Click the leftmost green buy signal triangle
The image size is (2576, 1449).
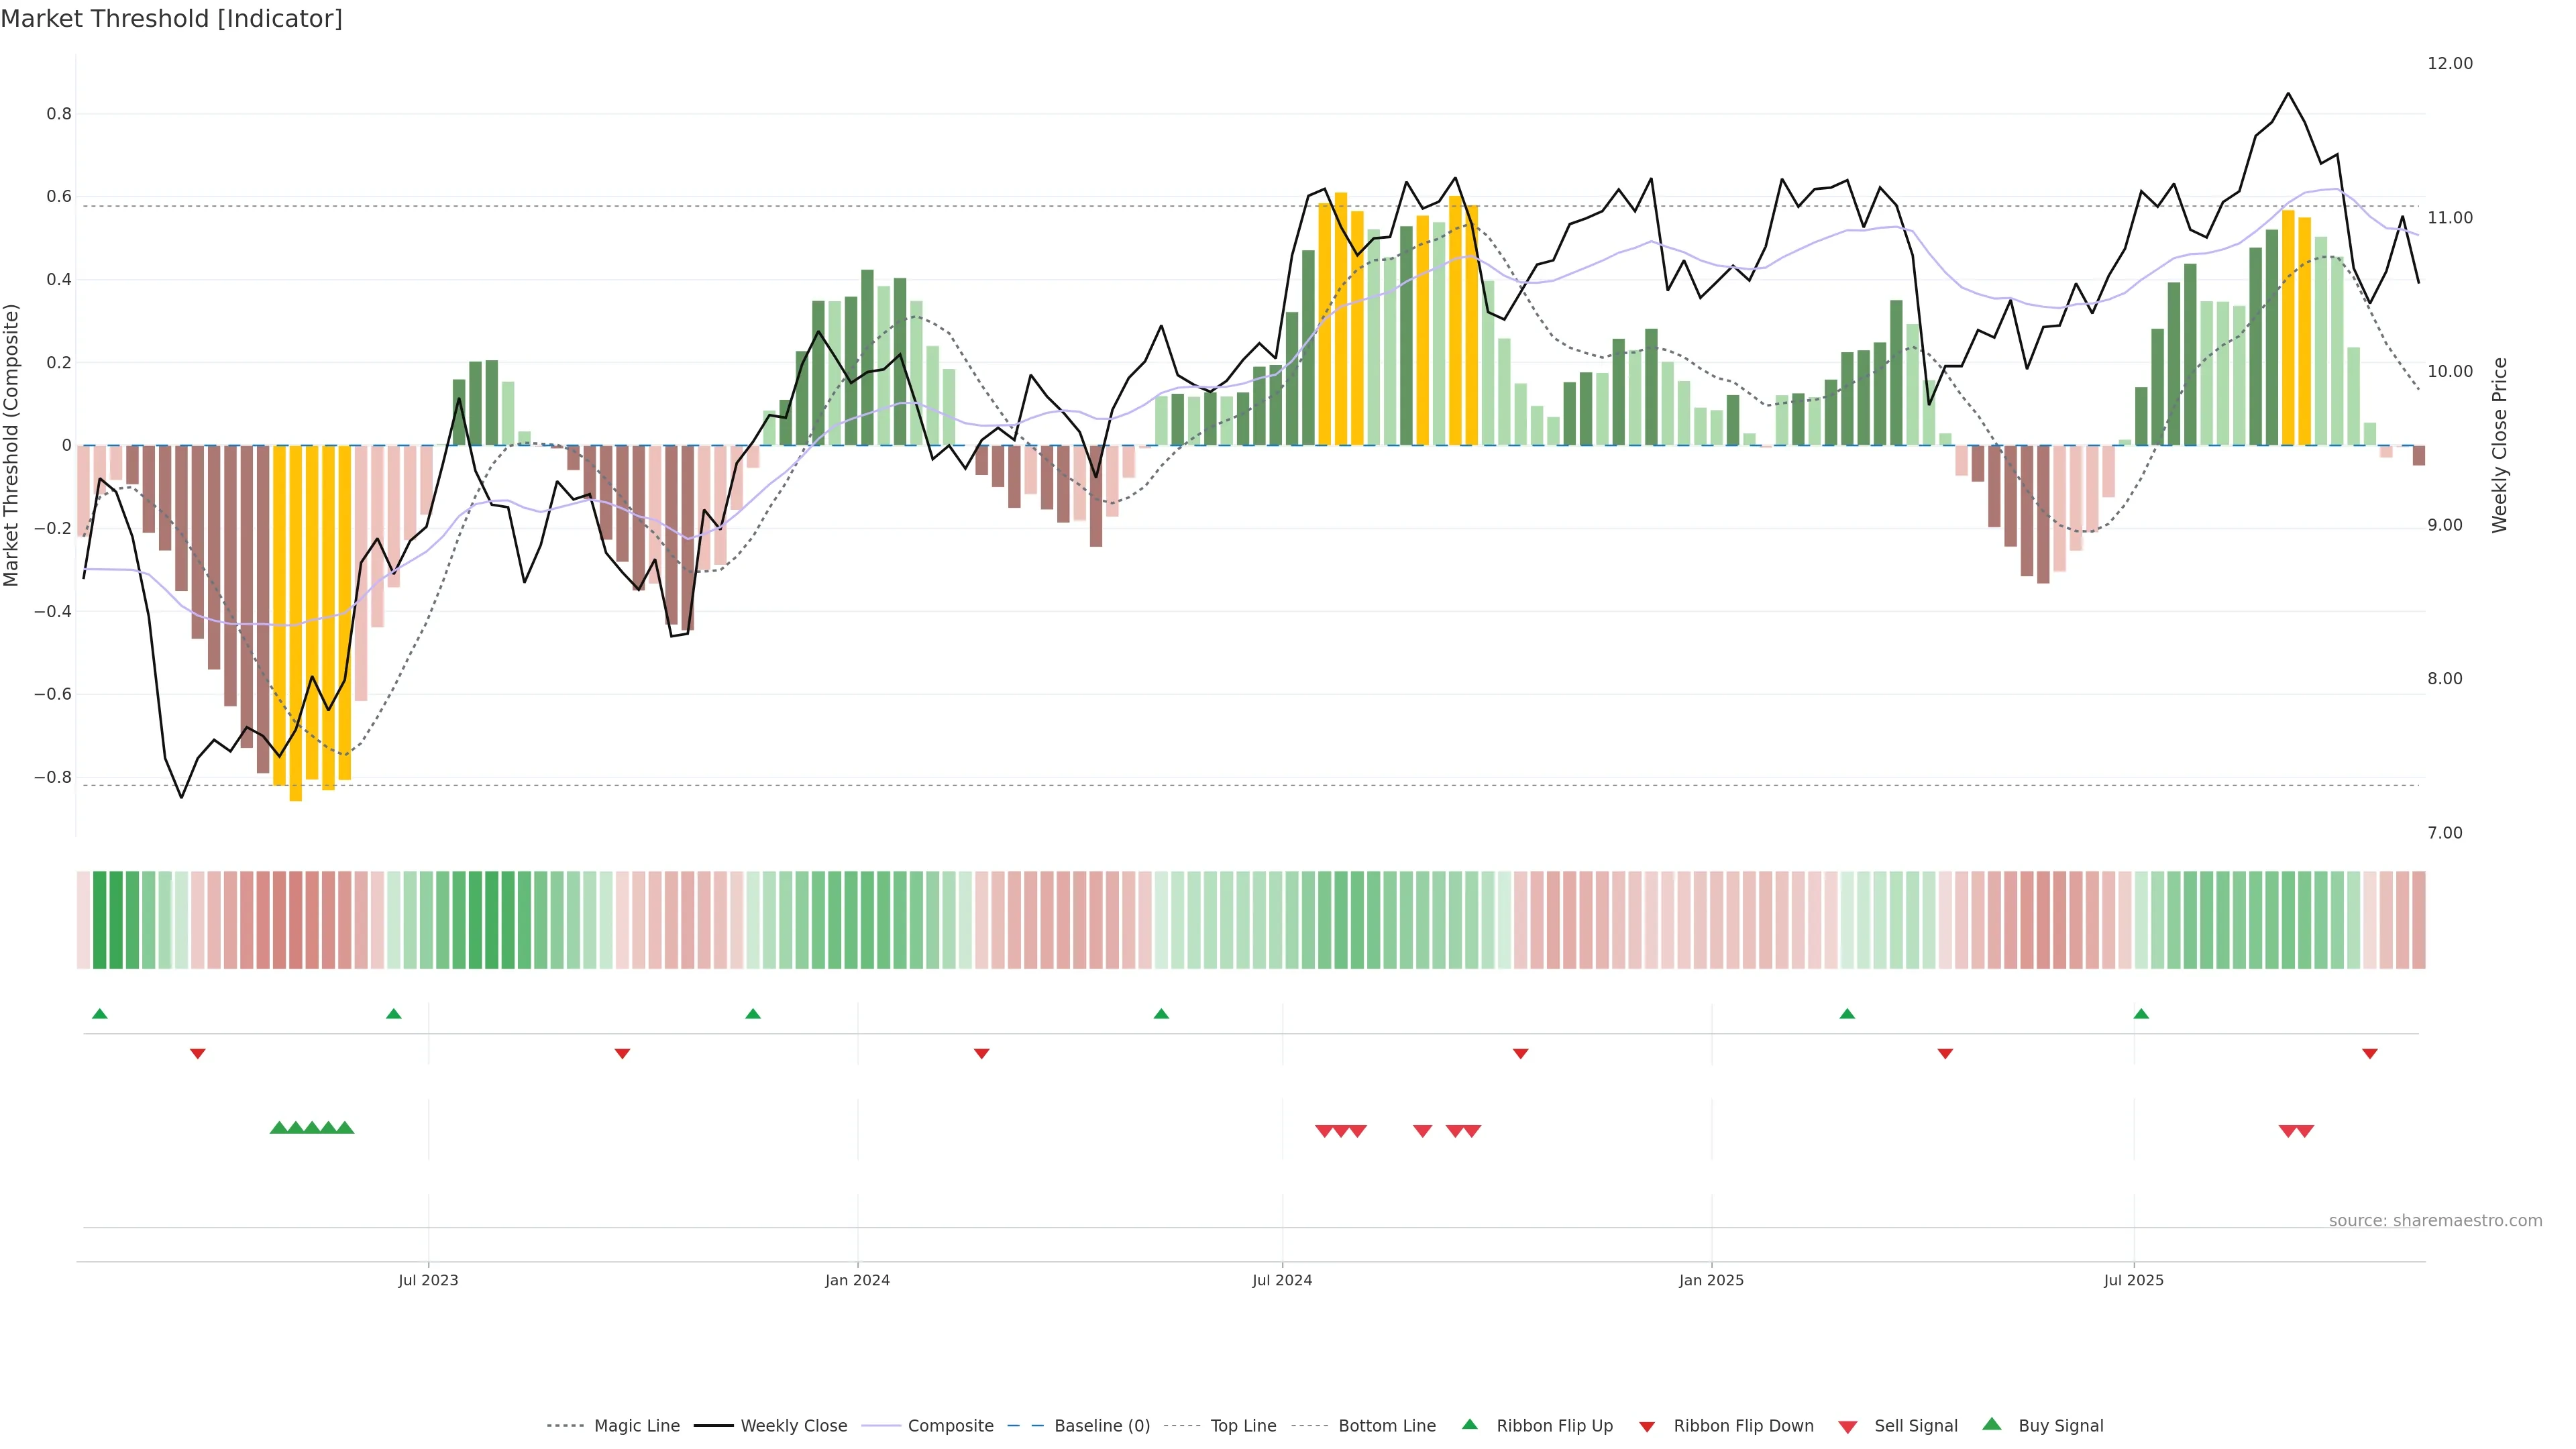[x=279, y=1128]
